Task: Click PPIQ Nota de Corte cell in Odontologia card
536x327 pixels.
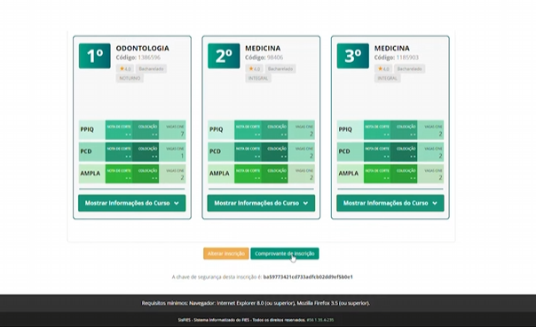Action: pyautogui.click(x=119, y=129)
